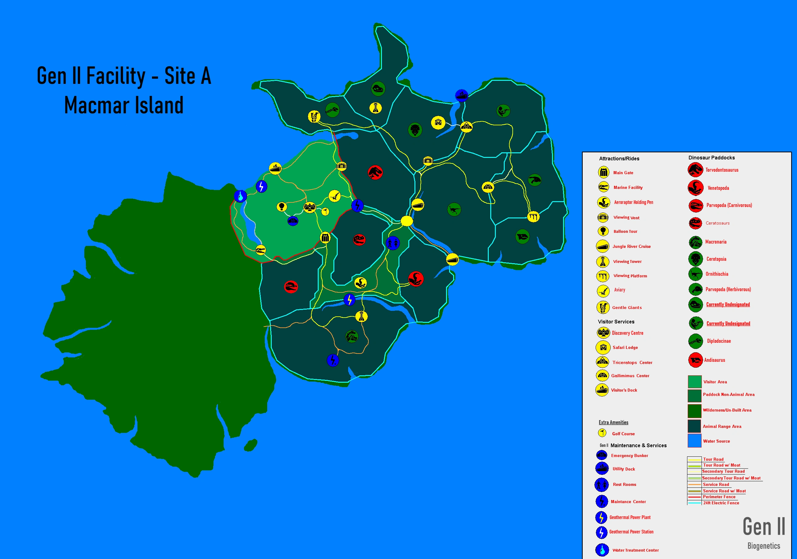This screenshot has width=797, height=559.
Task: Click the underlined Extra Amenities heading
Action: point(613,422)
